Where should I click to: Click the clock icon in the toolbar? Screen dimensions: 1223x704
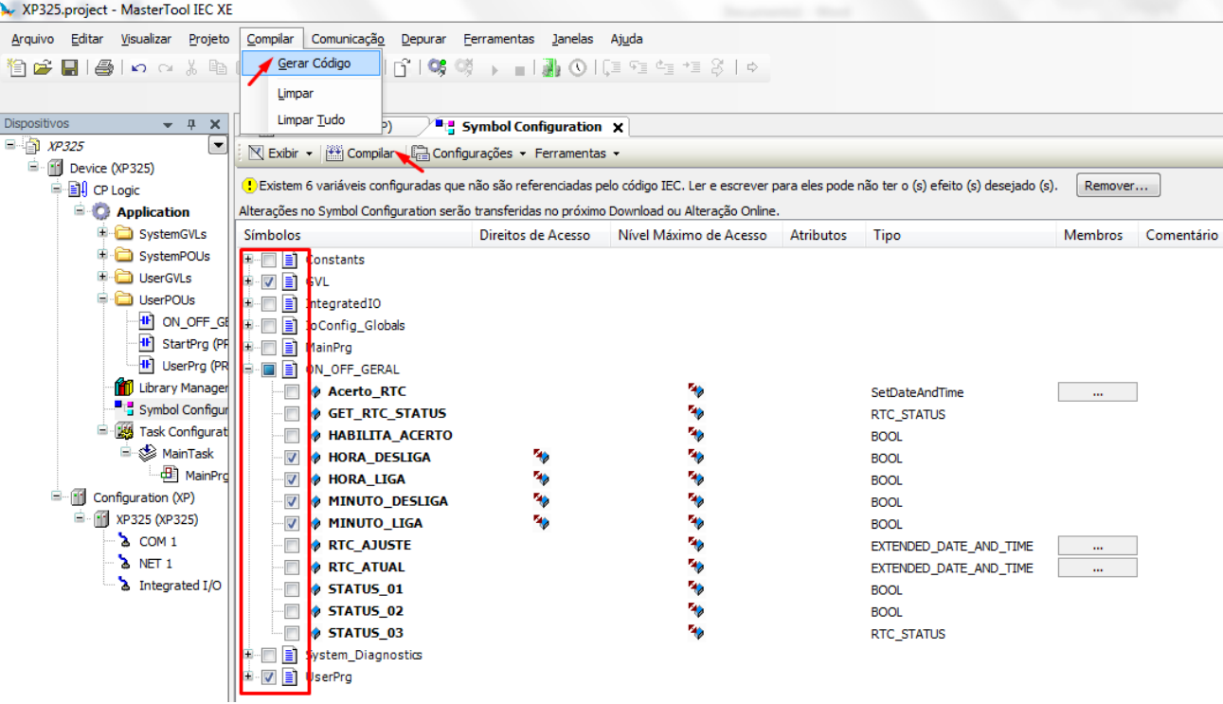click(577, 68)
